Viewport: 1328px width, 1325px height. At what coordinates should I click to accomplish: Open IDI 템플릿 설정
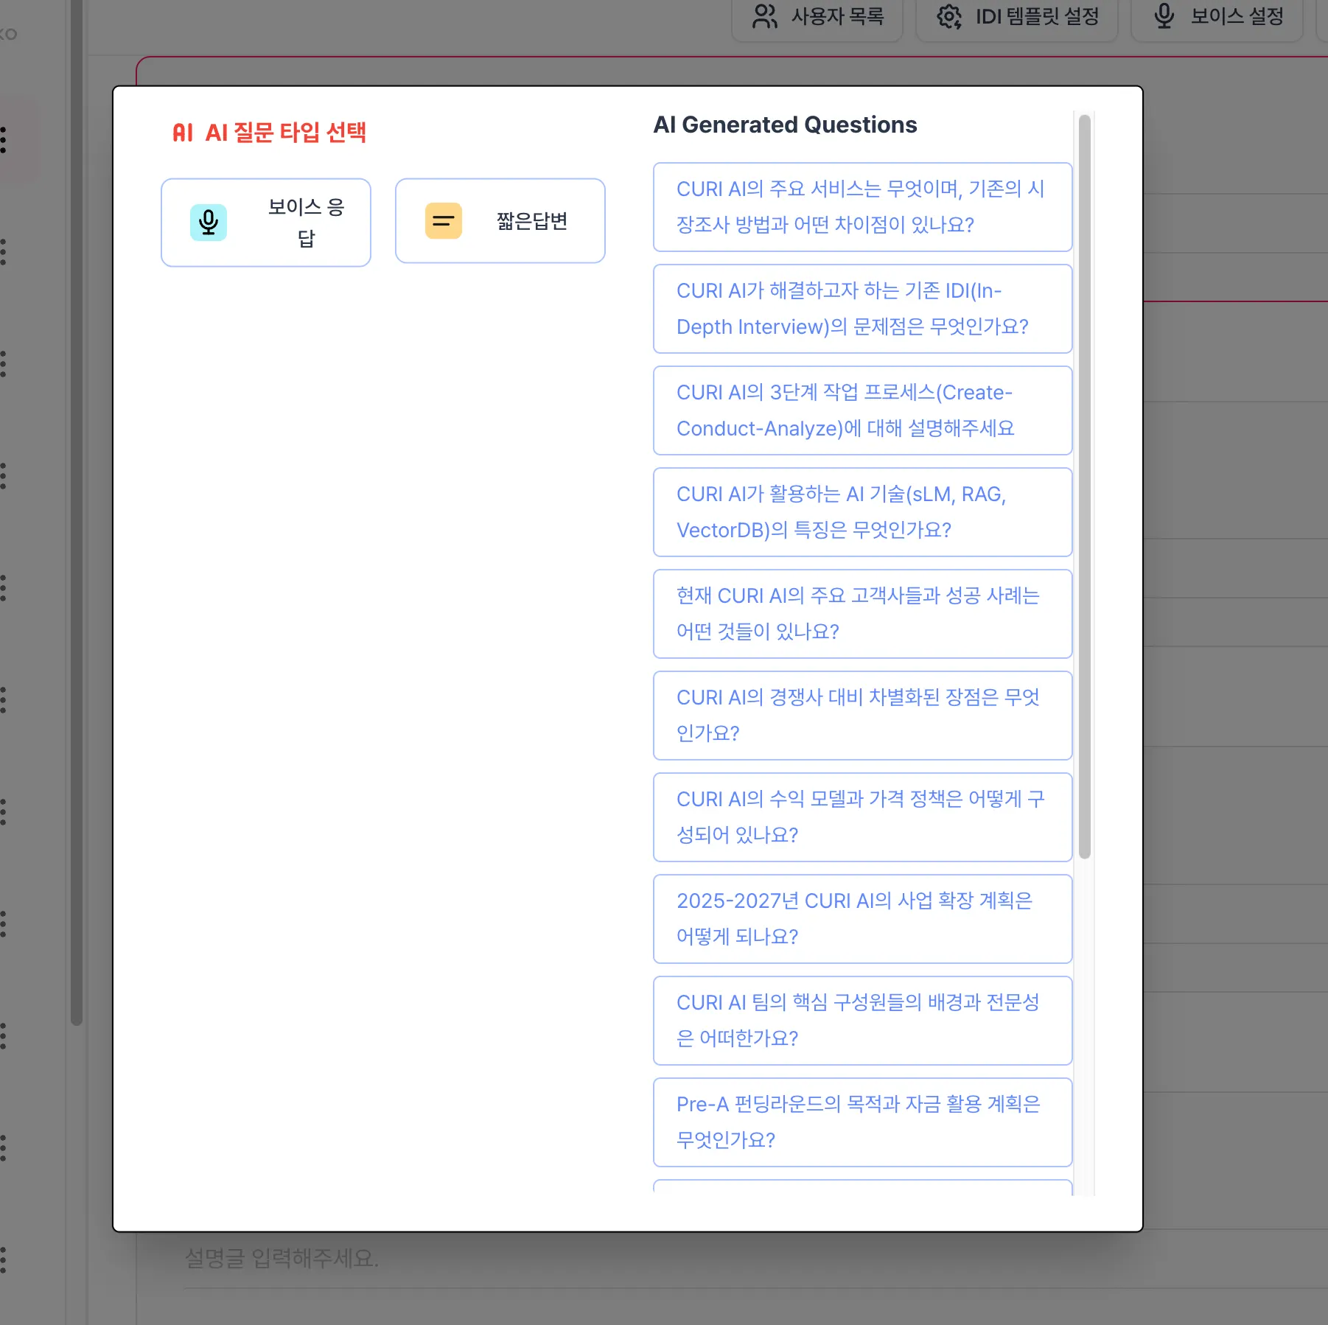tap(1017, 18)
